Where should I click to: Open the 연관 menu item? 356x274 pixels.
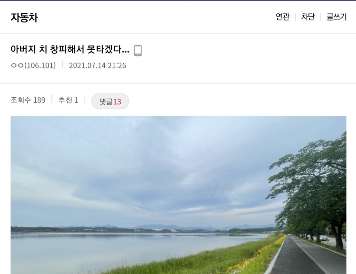tap(282, 17)
